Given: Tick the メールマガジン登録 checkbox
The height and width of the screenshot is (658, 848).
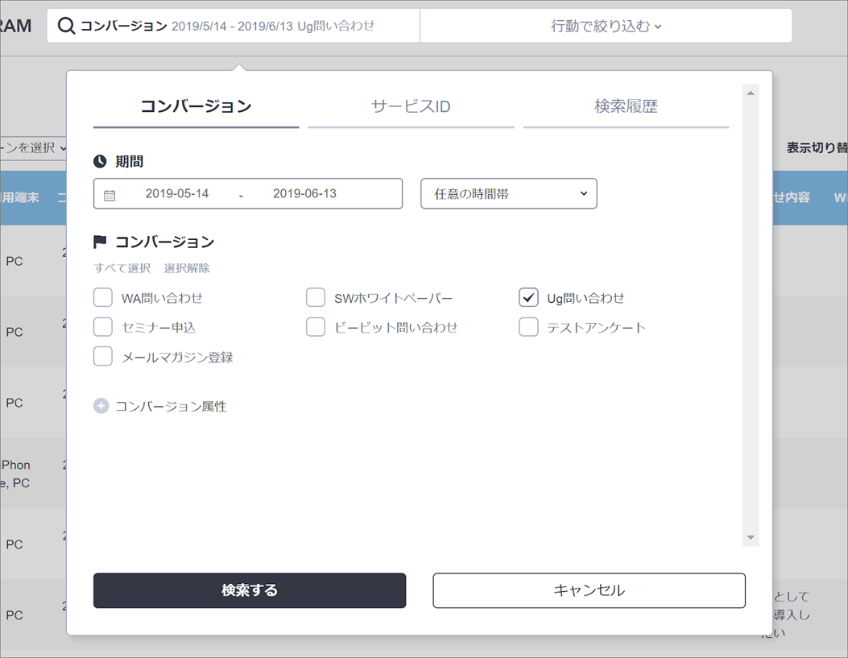Looking at the screenshot, I should point(103,357).
